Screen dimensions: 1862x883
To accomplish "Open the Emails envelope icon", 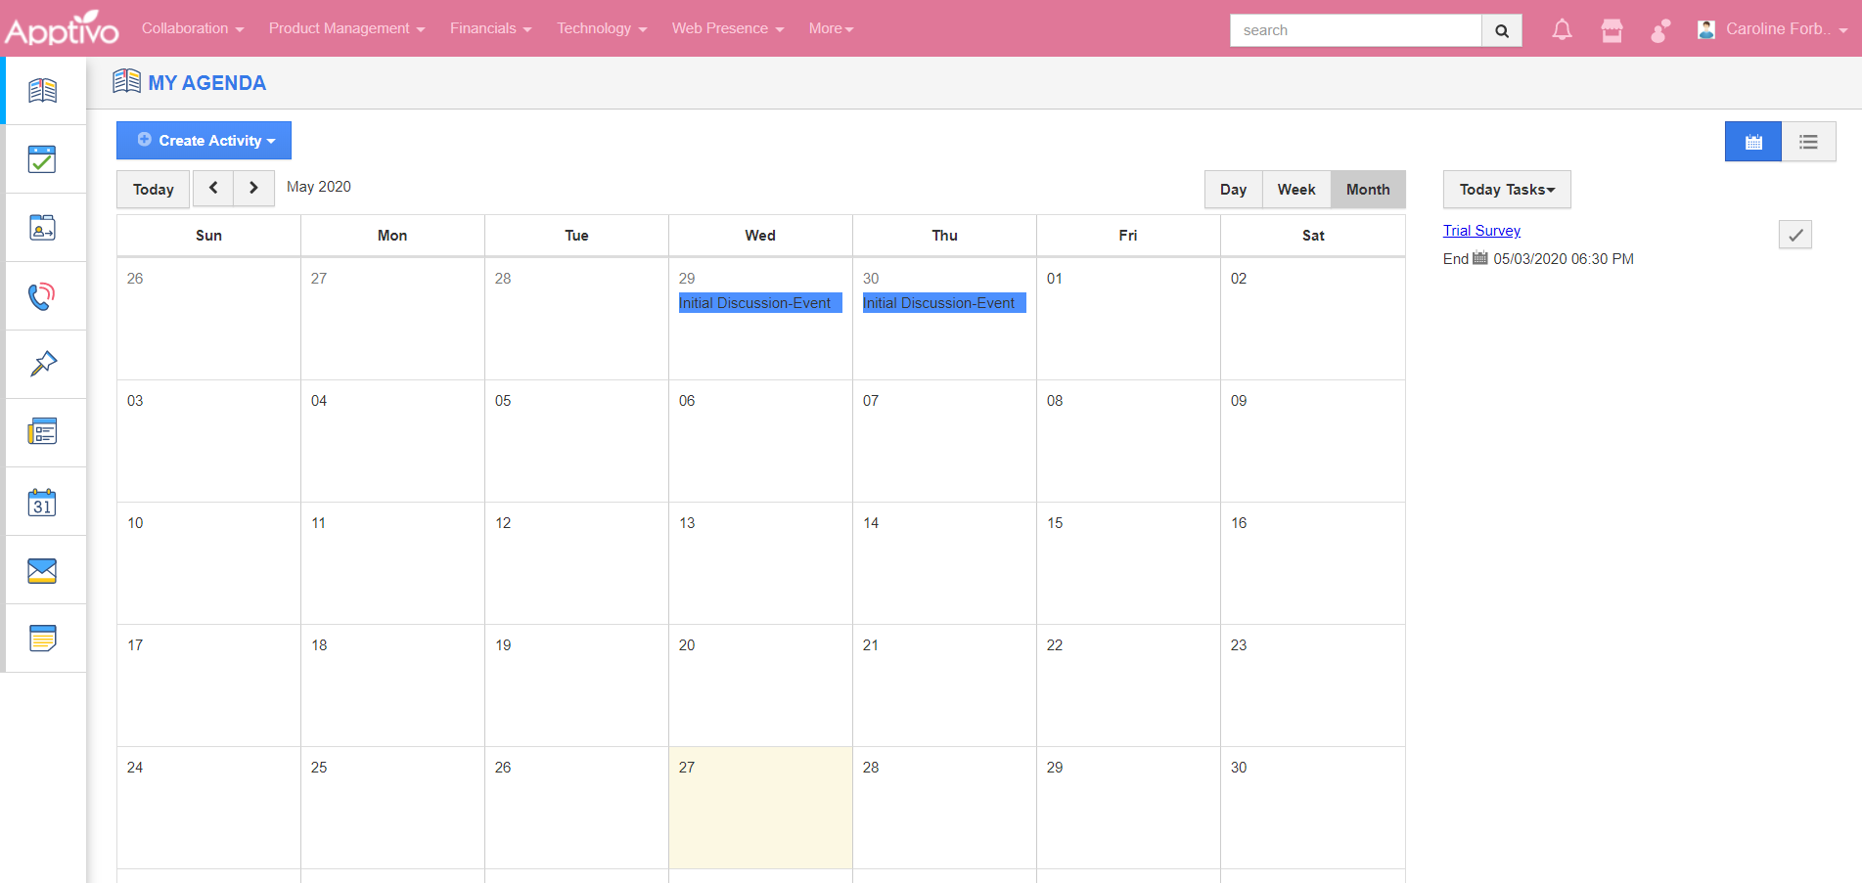I will tap(42, 570).
